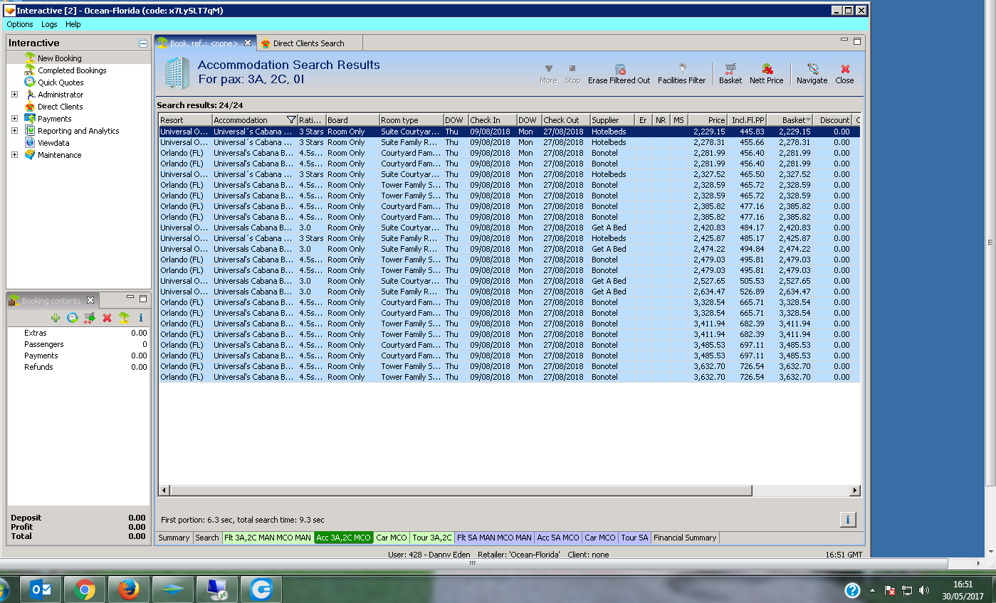Click the clock icon in Booking contents toolbar
Screen dimensions: 996x603
73,318
